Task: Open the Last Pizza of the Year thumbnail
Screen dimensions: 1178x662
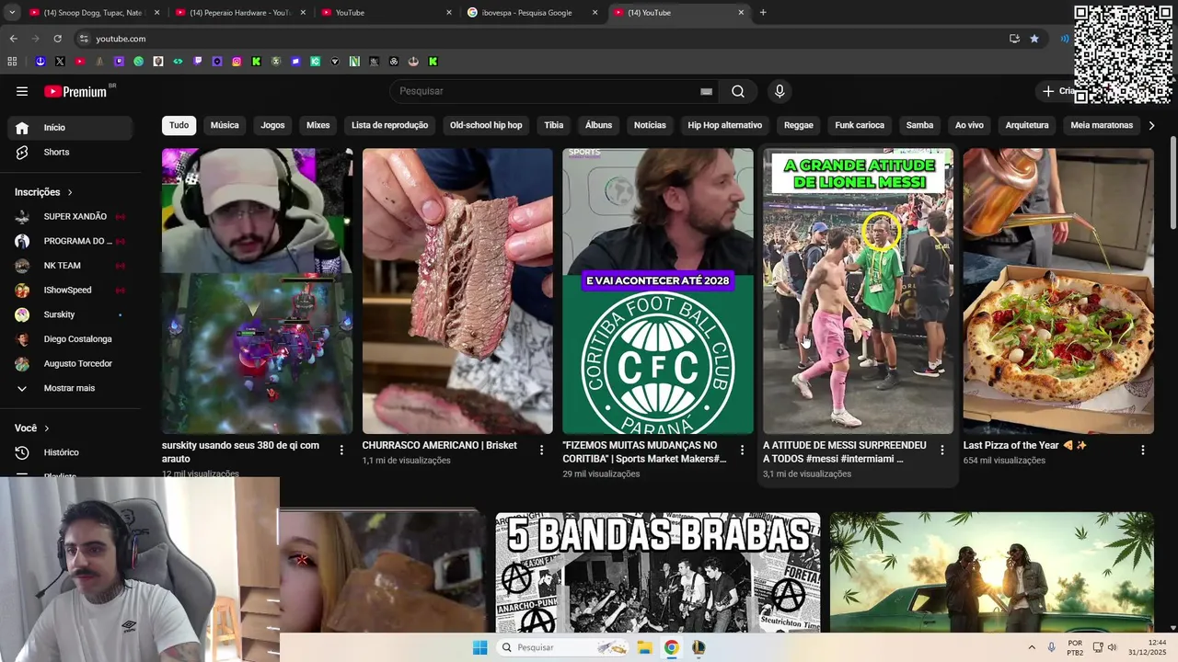Action: 1058,291
